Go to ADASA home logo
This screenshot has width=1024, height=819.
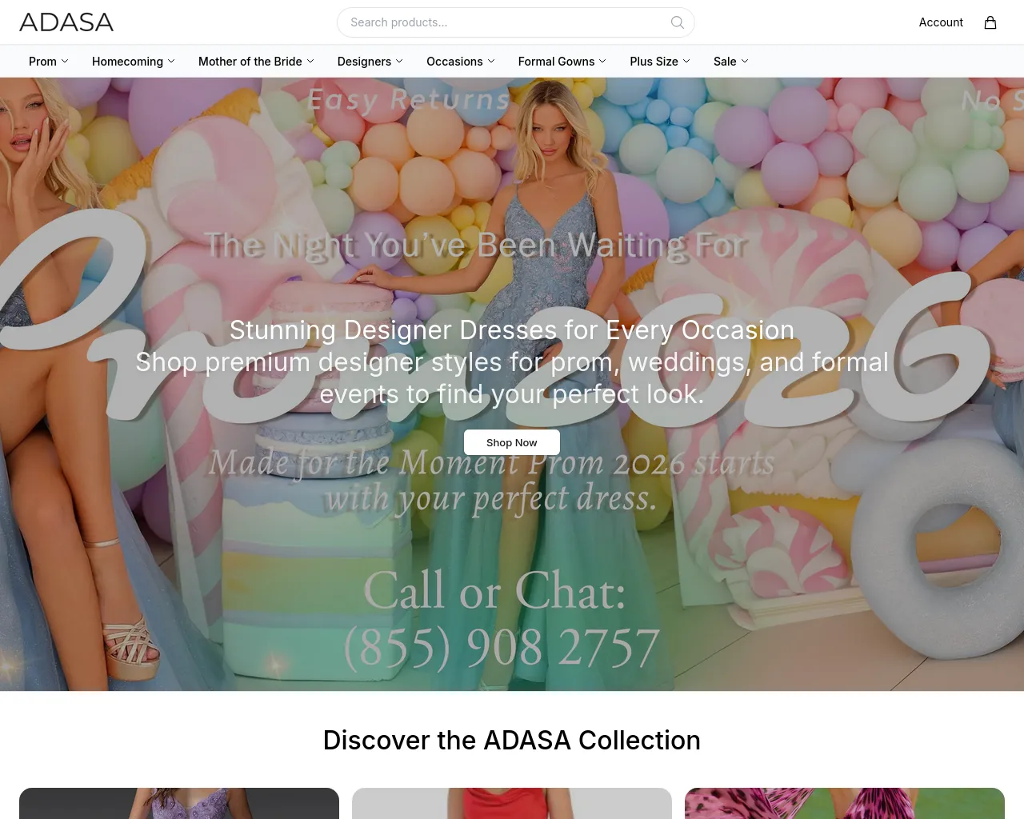point(66,22)
